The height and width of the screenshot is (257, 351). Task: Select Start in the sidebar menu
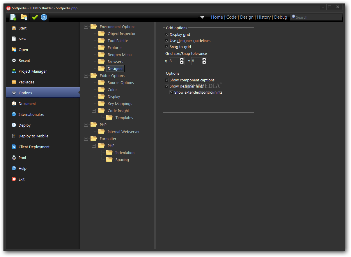(43, 28)
